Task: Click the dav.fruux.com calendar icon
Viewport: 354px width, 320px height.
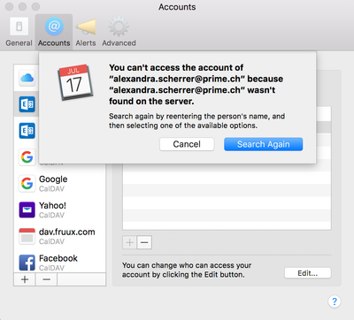Action: click(x=27, y=236)
